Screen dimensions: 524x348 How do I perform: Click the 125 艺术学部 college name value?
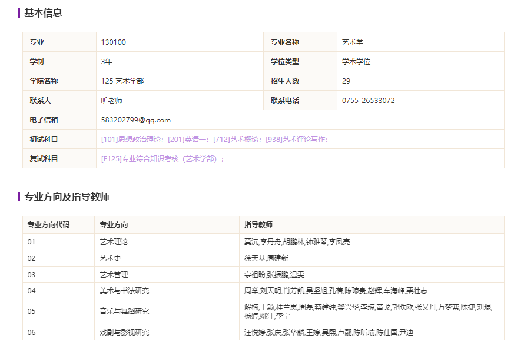122,81
